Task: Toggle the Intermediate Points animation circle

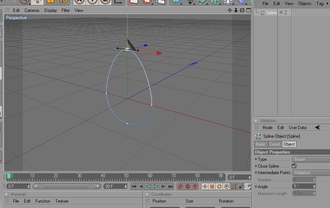Action: pos(256,172)
